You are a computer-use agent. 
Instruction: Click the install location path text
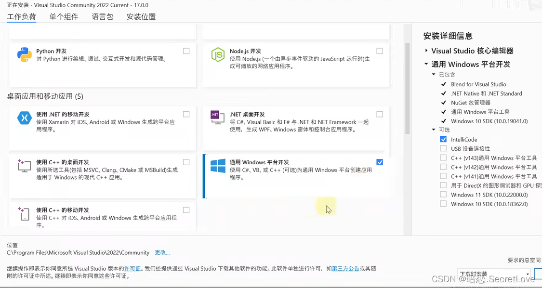[x=78, y=252]
